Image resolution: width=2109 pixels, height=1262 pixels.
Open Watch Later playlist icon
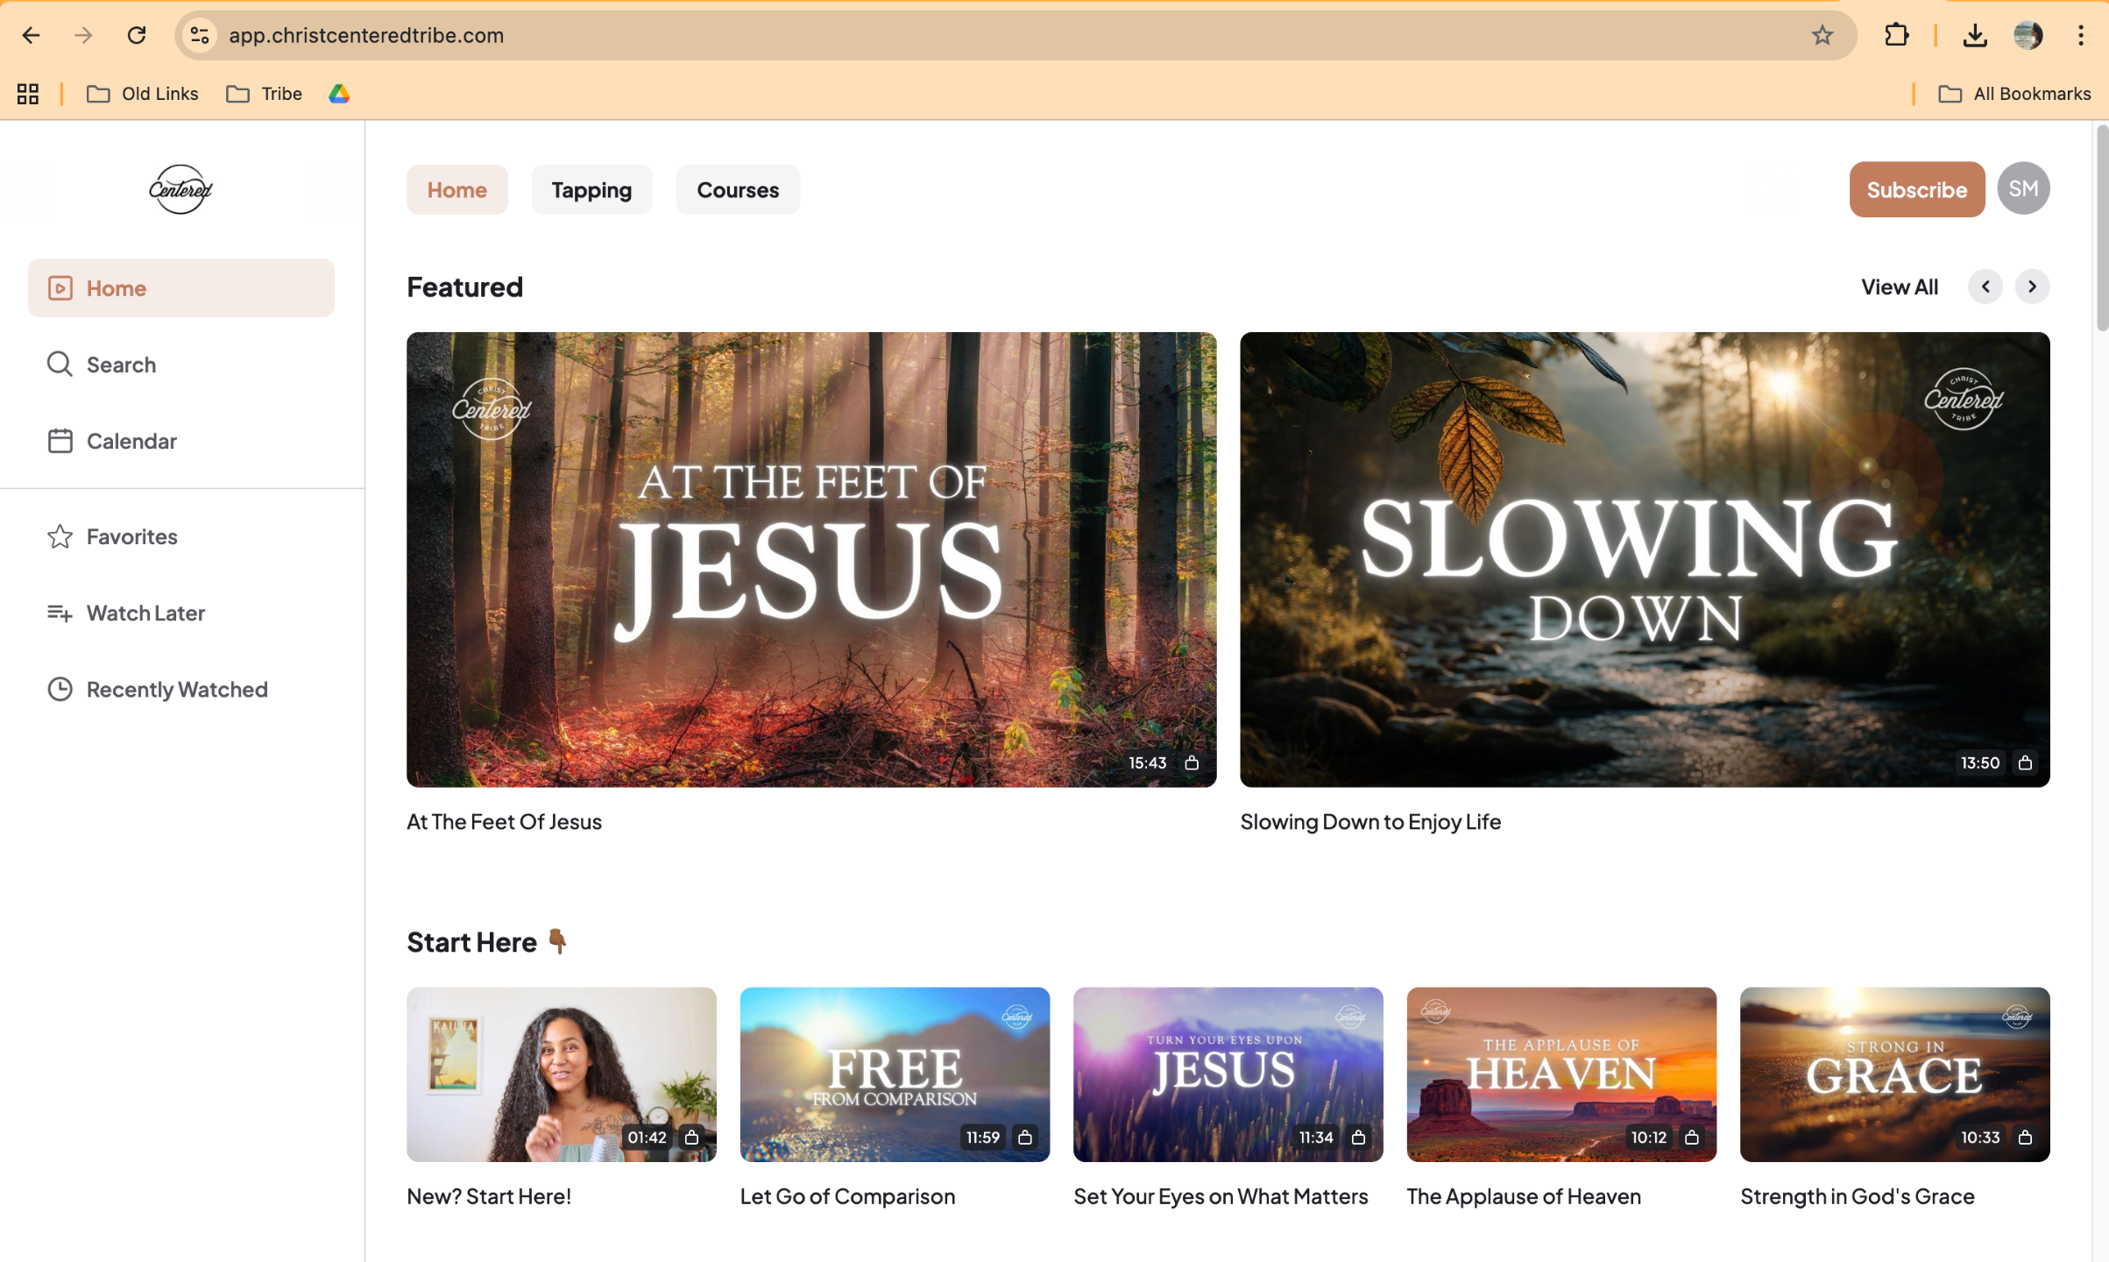pos(60,613)
